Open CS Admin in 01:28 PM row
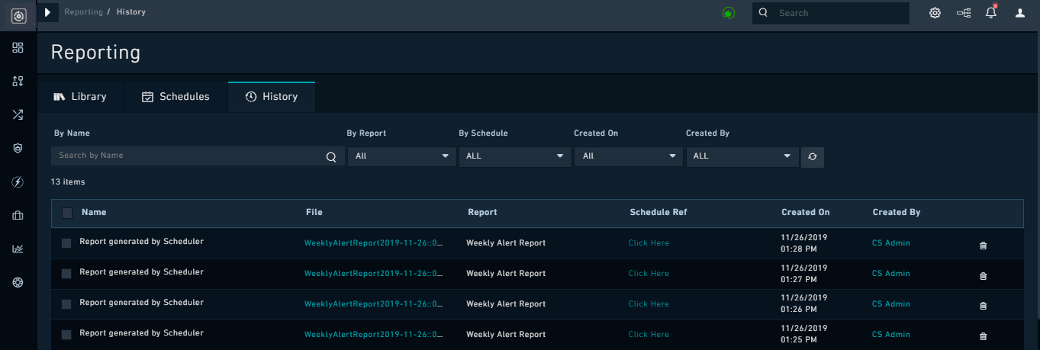Screen dimensions: 1040x350 coord(891,243)
